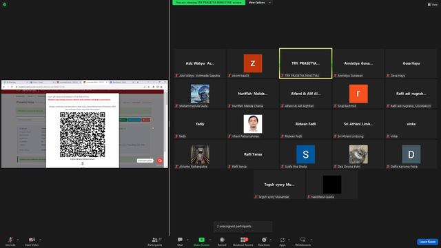Open the View Options dropdown
This screenshot has width=441, height=248.
[x=260, y=3]
